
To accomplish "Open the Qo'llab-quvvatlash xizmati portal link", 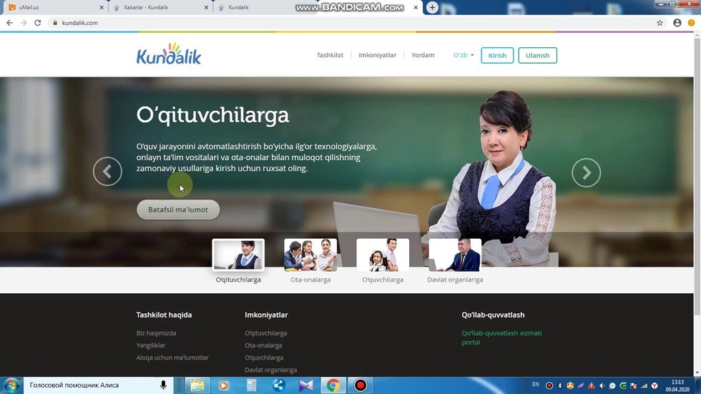I will click(501, 338).
